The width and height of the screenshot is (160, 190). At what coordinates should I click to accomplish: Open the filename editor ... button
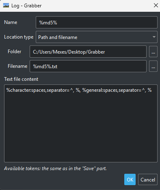click(153, 66)
